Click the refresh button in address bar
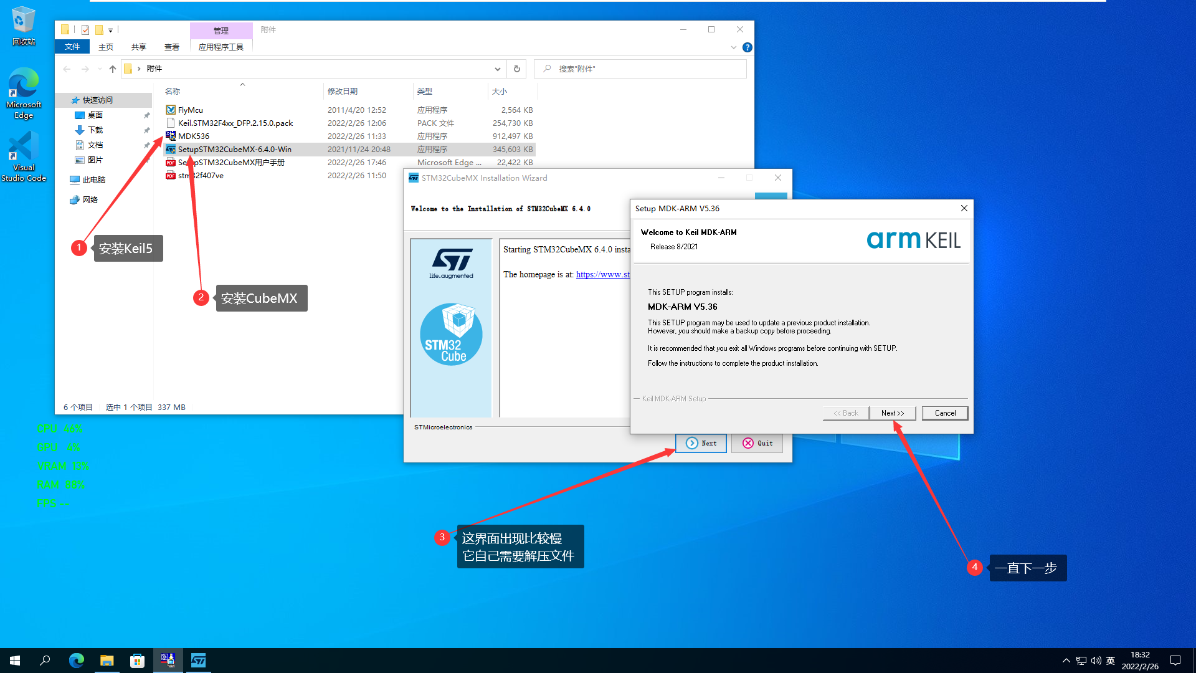Image resolution: width=1196 pixels, height=673 pixels. click(x=516, y=69)
